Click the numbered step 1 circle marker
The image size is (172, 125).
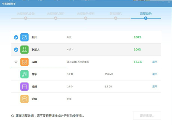(26, 18)
